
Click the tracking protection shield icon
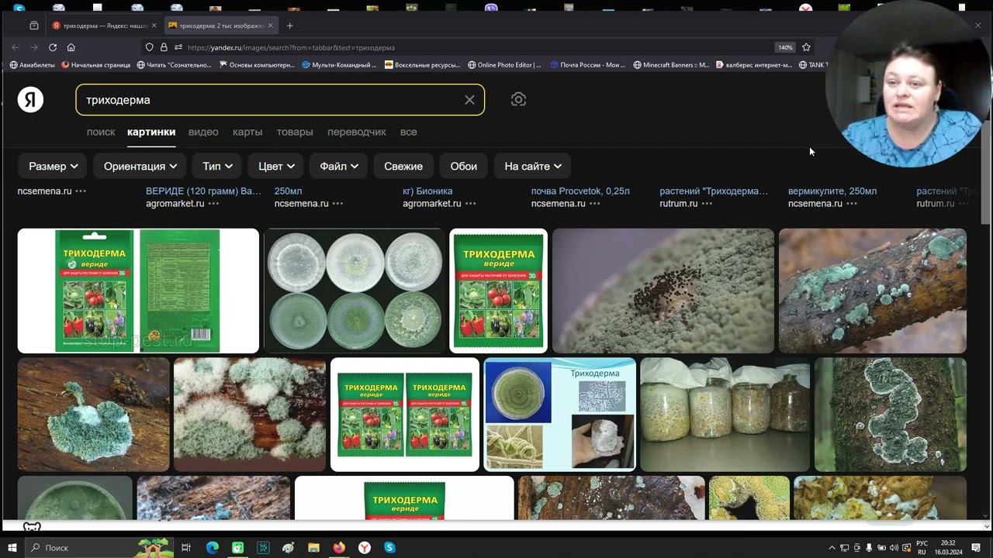coord(149,47)
